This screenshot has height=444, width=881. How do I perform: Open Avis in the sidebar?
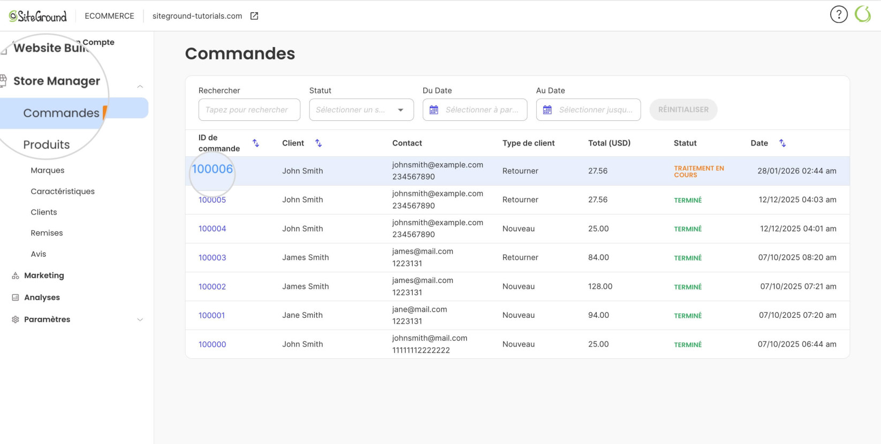pyautogui.click(x=39, y=254)
